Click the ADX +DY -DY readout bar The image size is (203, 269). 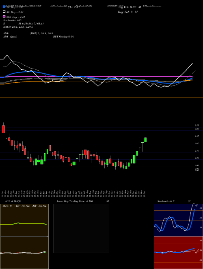(x=24, y=206)
